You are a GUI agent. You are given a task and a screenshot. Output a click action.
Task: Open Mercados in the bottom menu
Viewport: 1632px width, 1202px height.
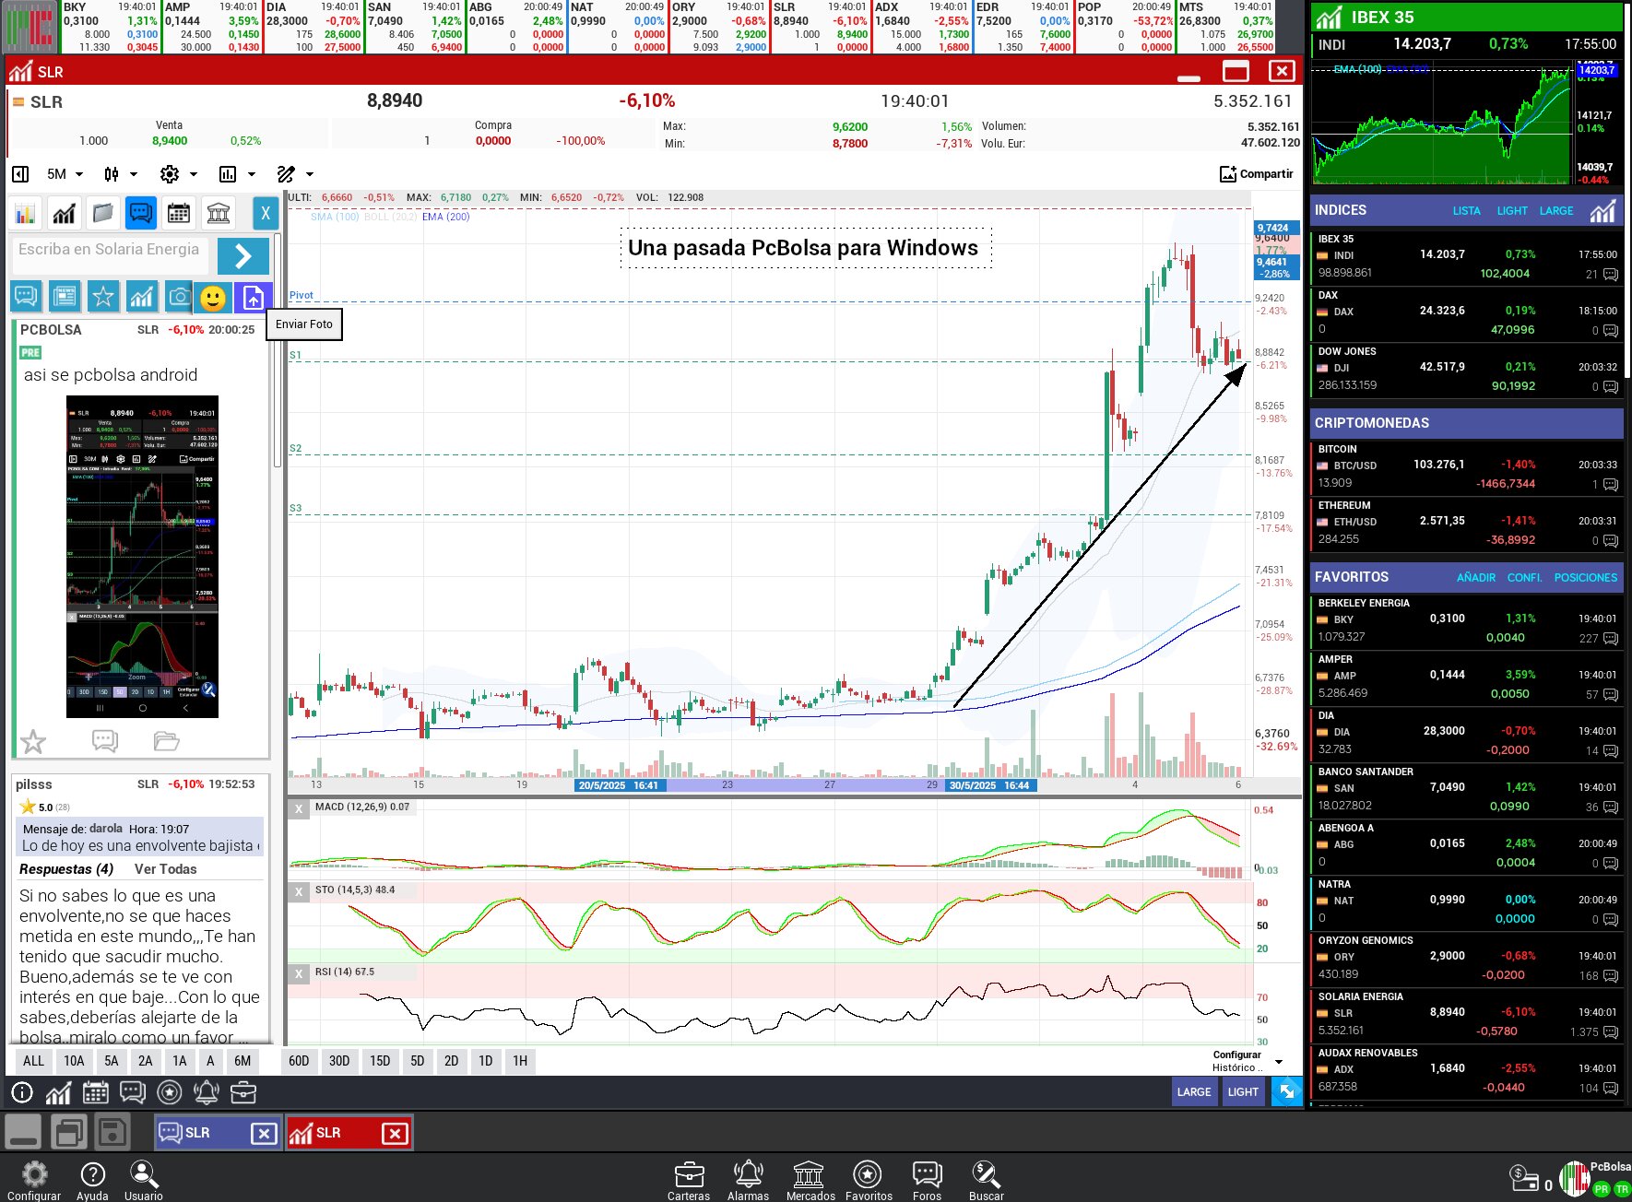[x=810, y=1181]
